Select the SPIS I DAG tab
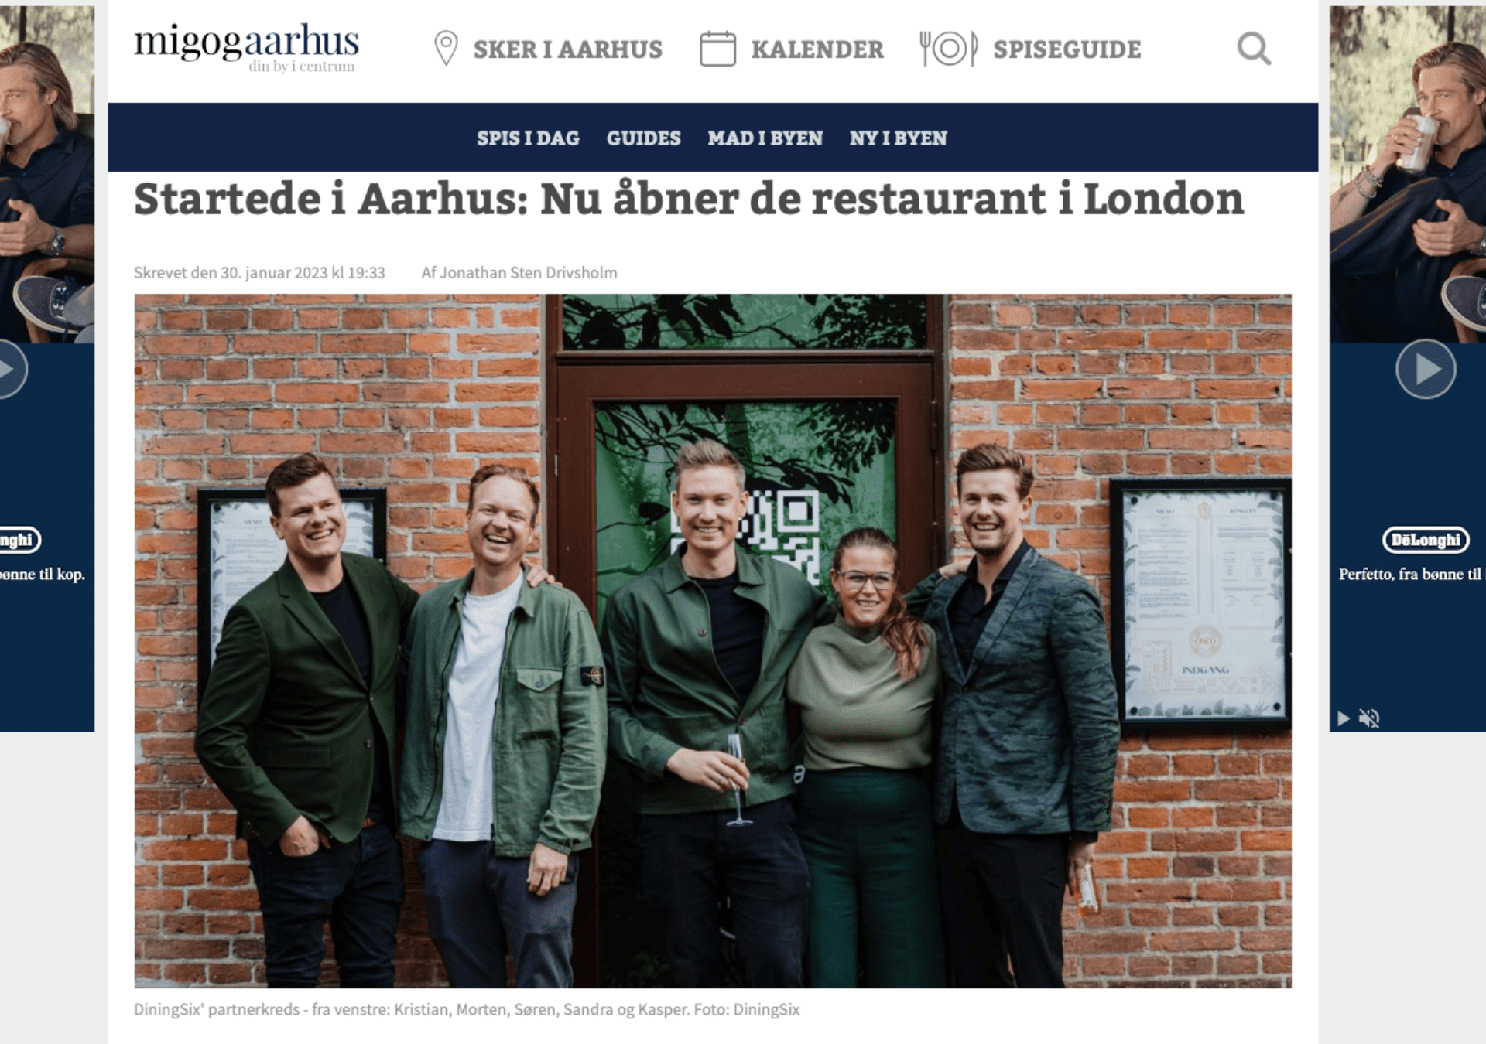The image size is (1486, 1044). (528, 138)
